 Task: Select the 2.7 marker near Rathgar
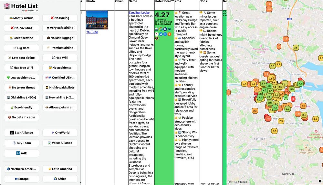(274, 131)
